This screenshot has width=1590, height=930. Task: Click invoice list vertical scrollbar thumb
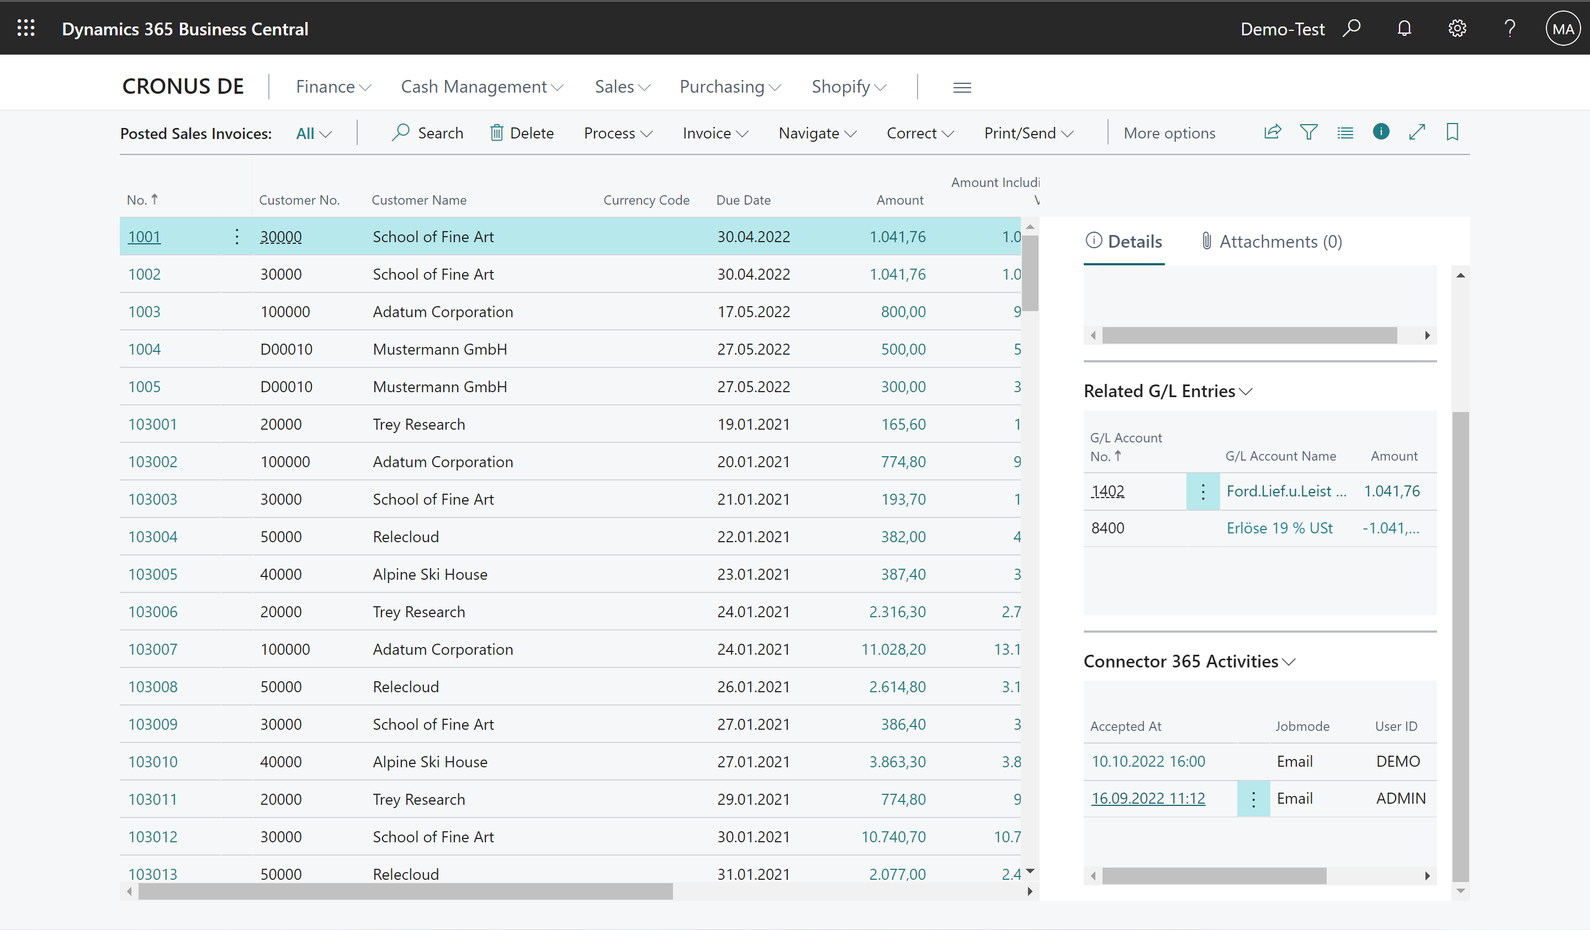[1030, 273]
